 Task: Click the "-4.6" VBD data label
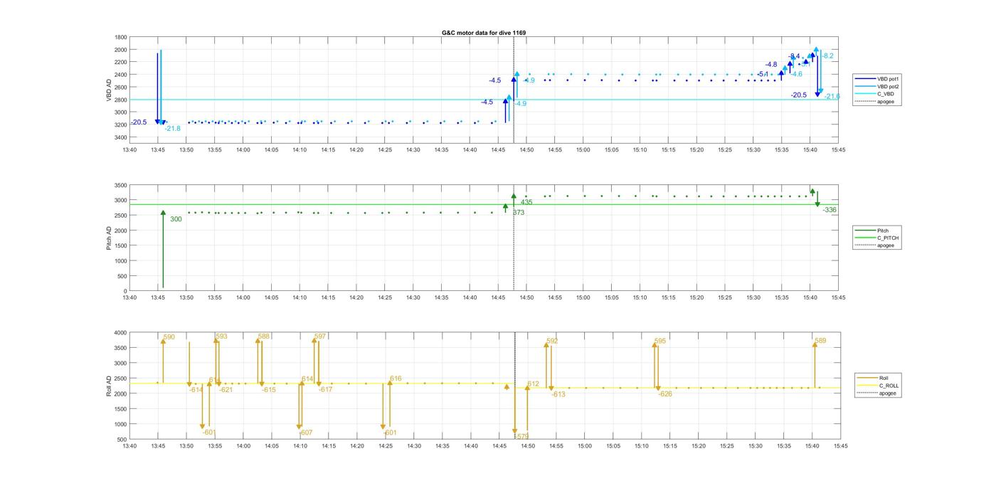[796, 74]
